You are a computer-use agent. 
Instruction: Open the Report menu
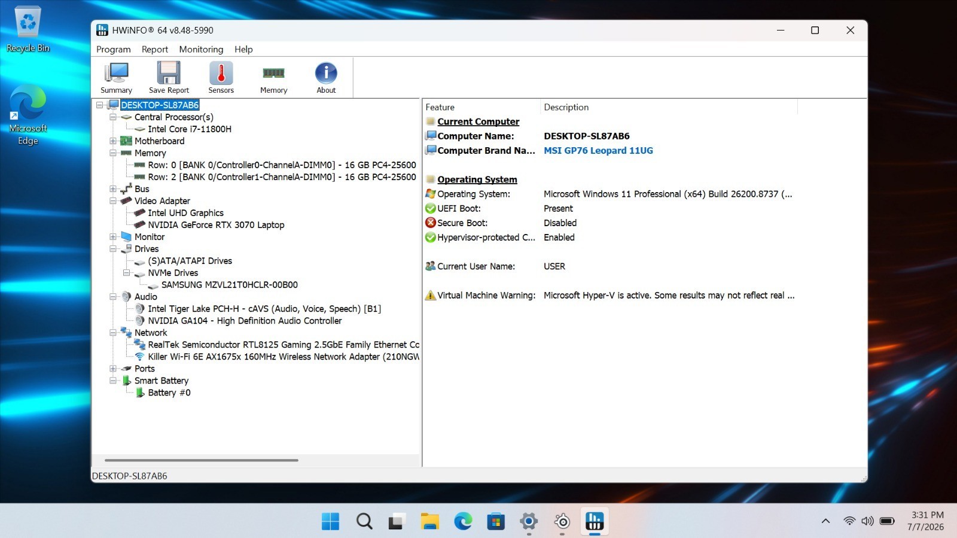pos(154,49)
